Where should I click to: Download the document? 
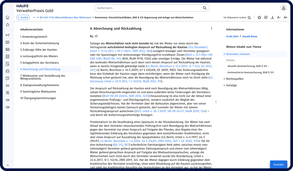[272, 17]
